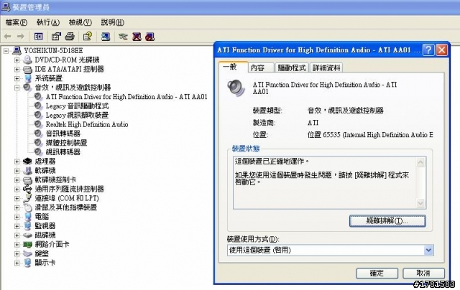Click the 系統裝置 category icon

(x=27, y=78)
